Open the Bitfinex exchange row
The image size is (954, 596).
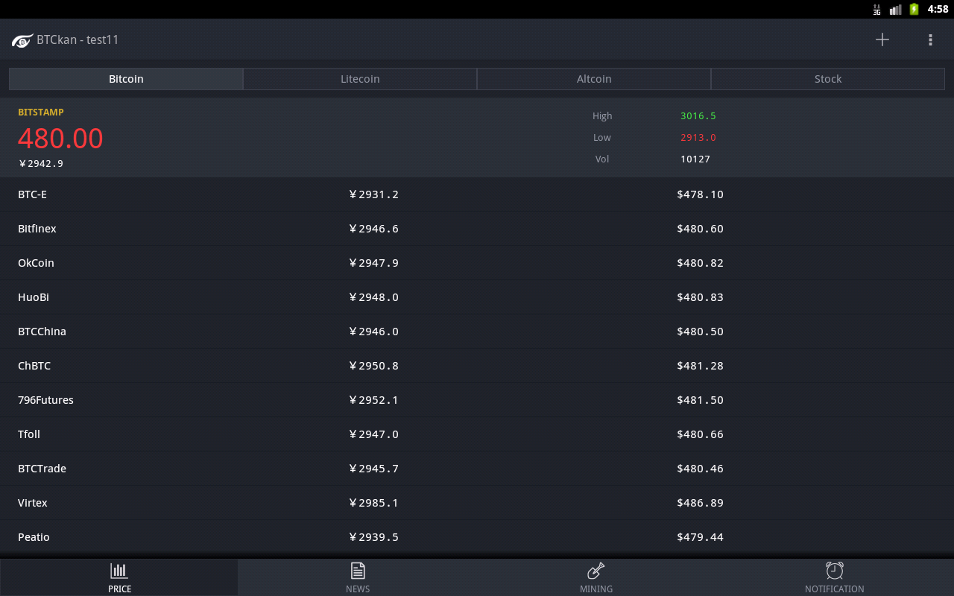tap(477, 229)
